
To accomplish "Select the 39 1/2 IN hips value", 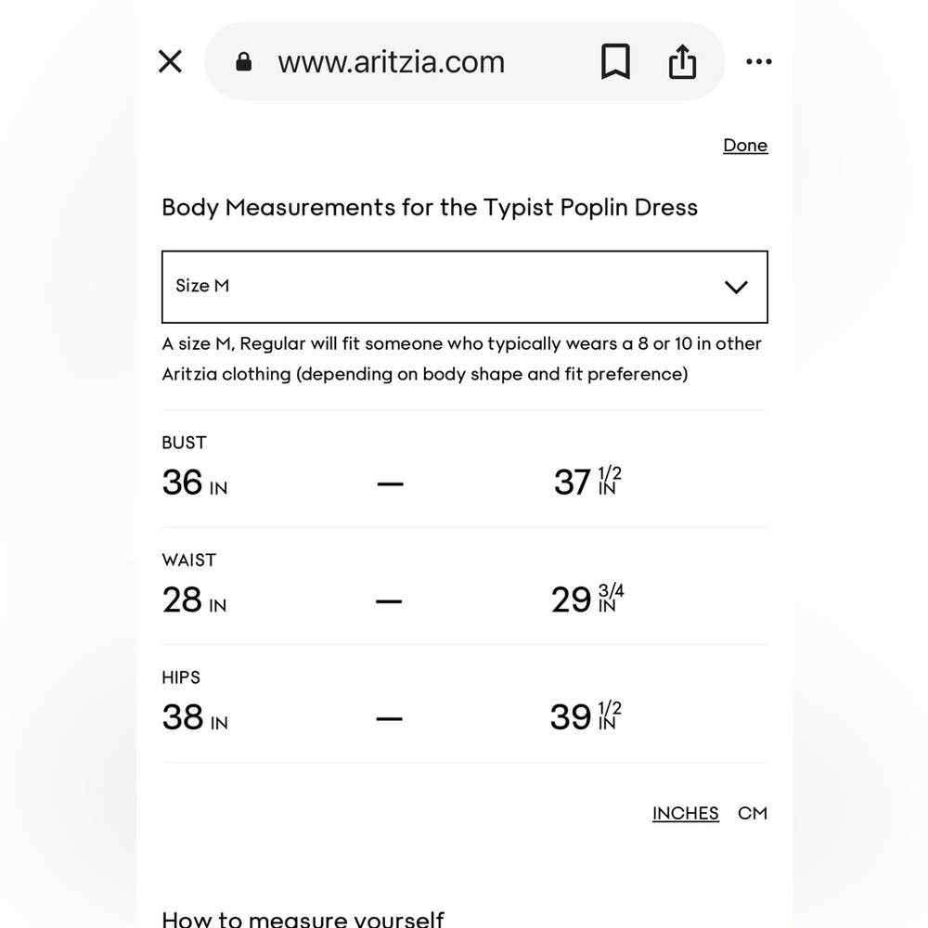I will 586,716.
